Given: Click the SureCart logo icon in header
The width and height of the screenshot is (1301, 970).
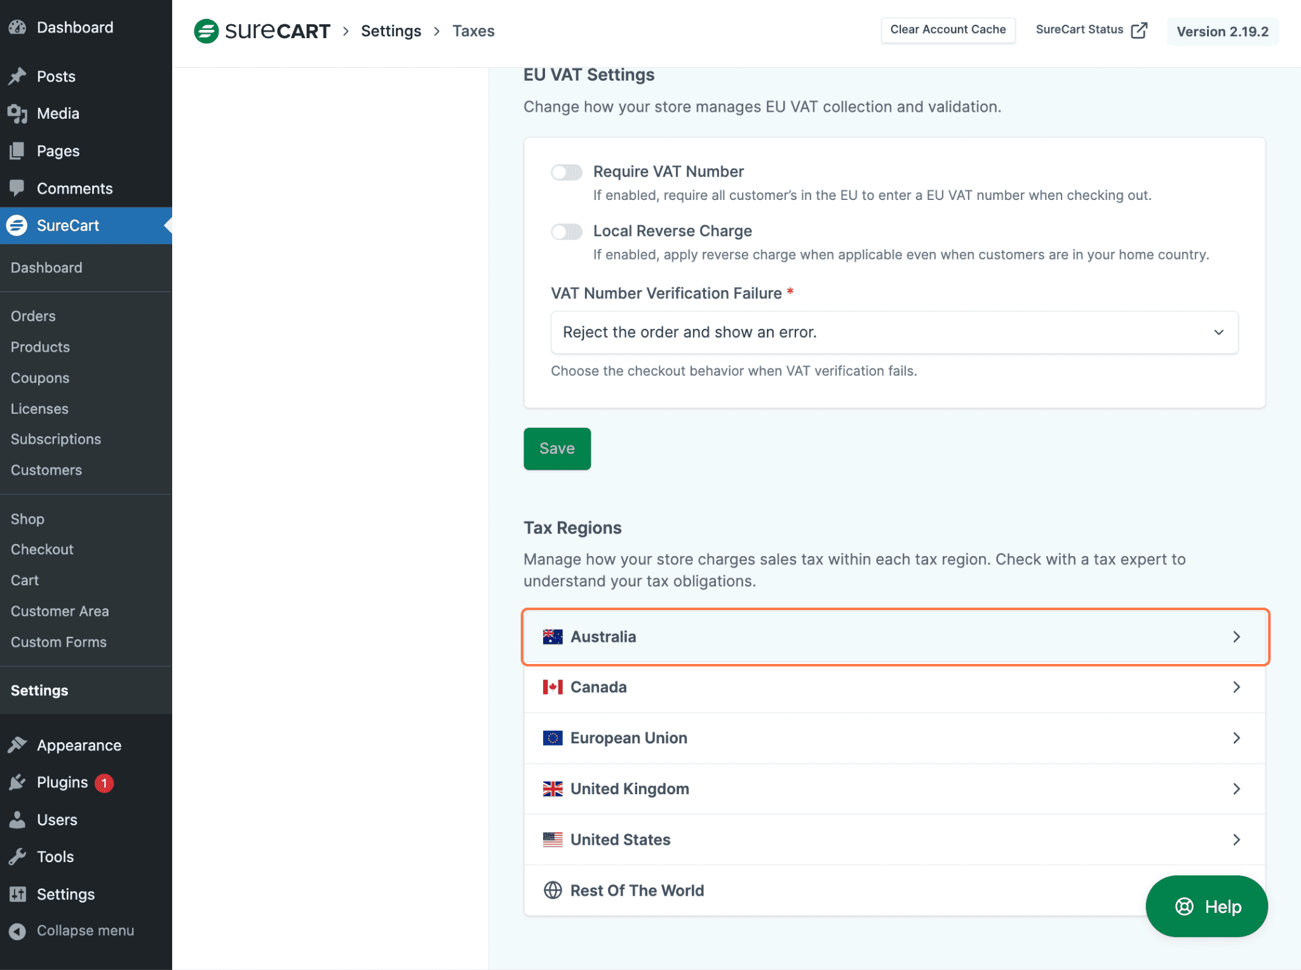Looking at the screenshot, I should pos(206,31).
